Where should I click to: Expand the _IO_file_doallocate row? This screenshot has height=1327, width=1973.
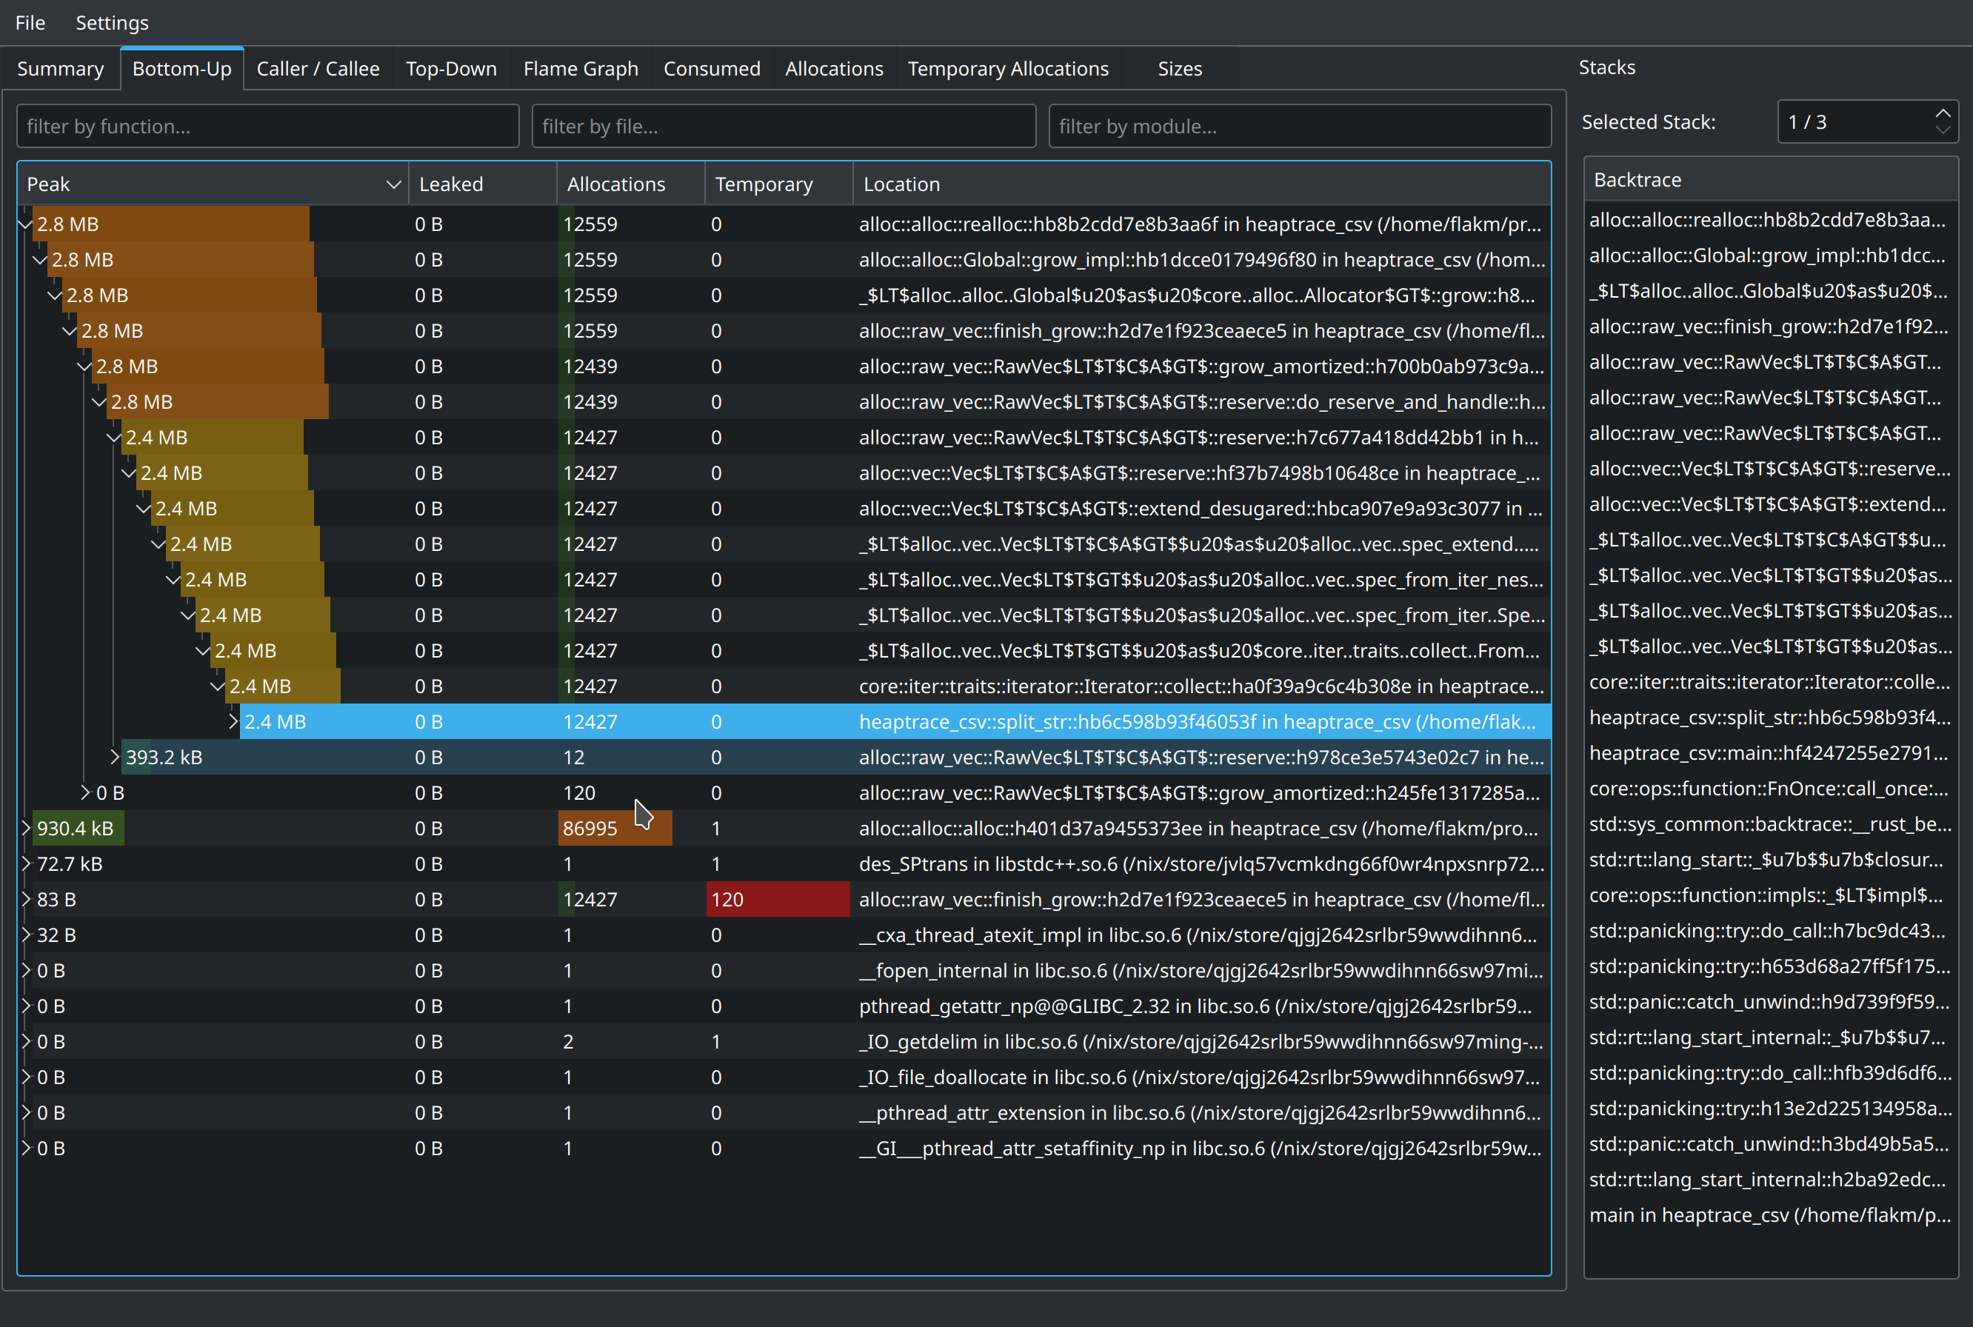[x=25, y=1077]
